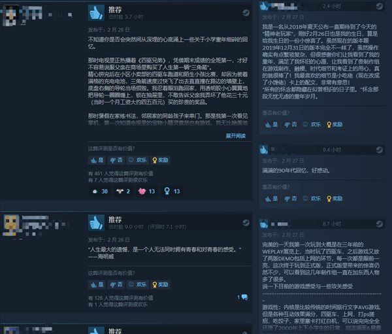Click the pink heart award icon with 13
392x334 pixels.
(147, 192)
